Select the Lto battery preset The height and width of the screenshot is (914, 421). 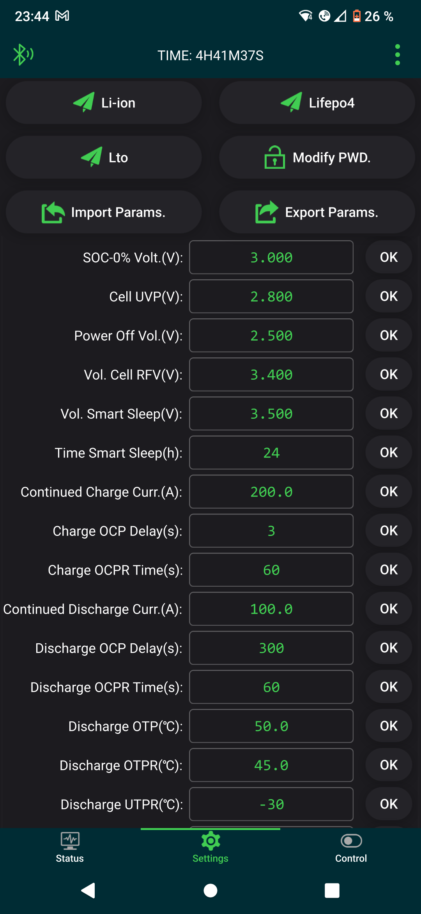click(x=104, y=157)
